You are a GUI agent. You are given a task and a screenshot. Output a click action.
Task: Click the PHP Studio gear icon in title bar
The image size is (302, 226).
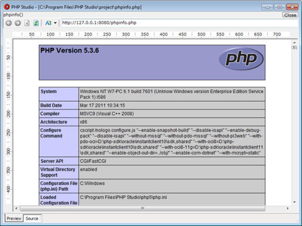7,7
